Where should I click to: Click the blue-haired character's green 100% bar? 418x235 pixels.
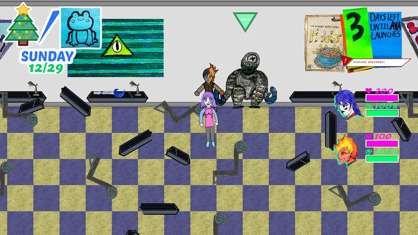(382, 113)
